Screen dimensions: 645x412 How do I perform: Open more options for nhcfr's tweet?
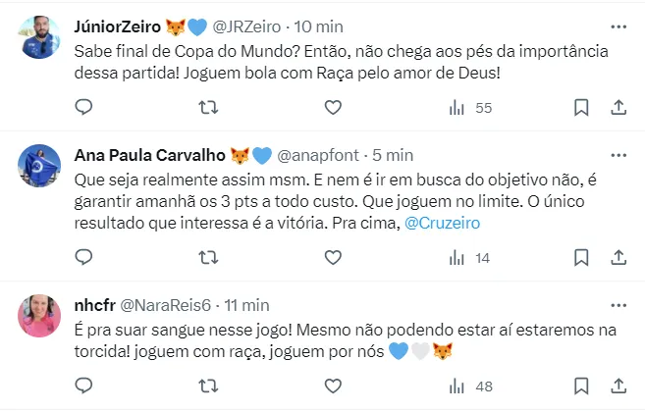pos(618,304)
